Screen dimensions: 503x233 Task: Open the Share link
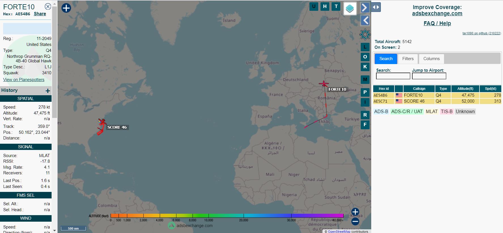pyautogui.click(x=40, y=14)
